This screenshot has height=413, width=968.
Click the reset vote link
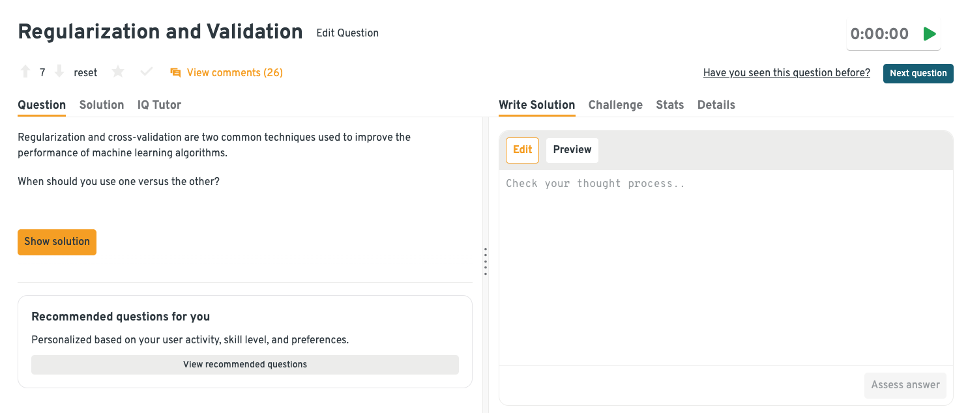(85, 72)
